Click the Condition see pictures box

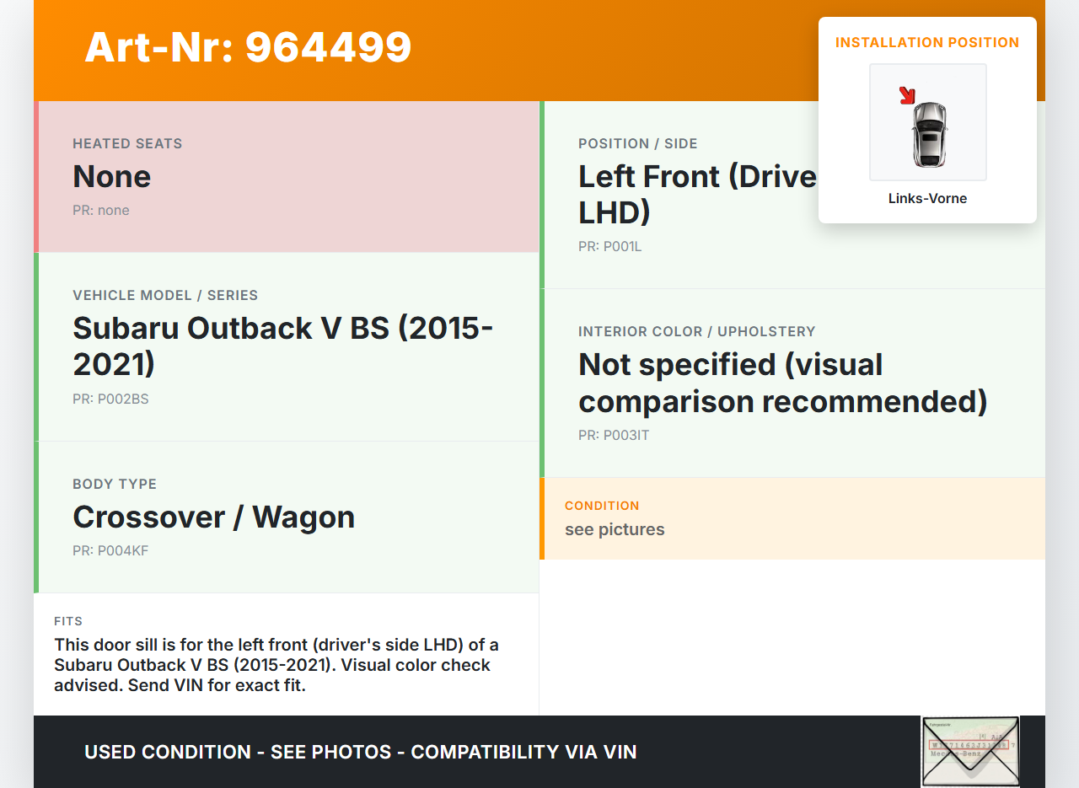point(792,518)
